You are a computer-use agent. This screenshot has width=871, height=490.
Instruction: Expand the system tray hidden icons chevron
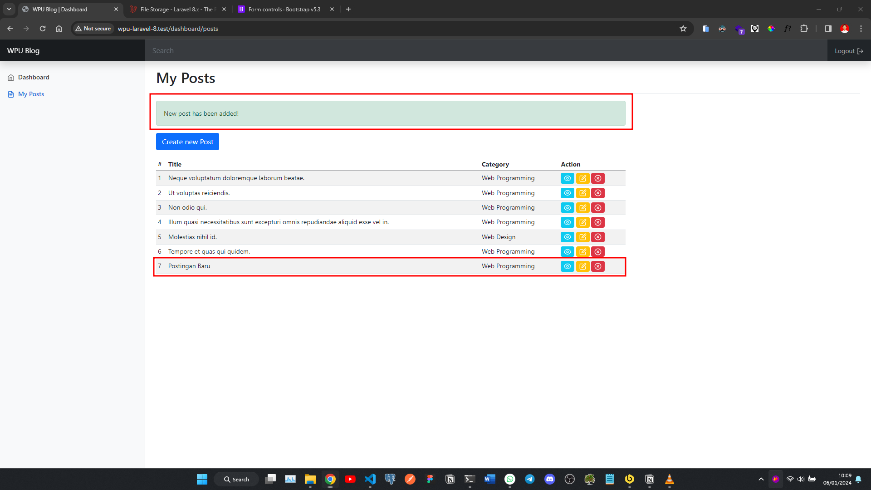(761, 479)
